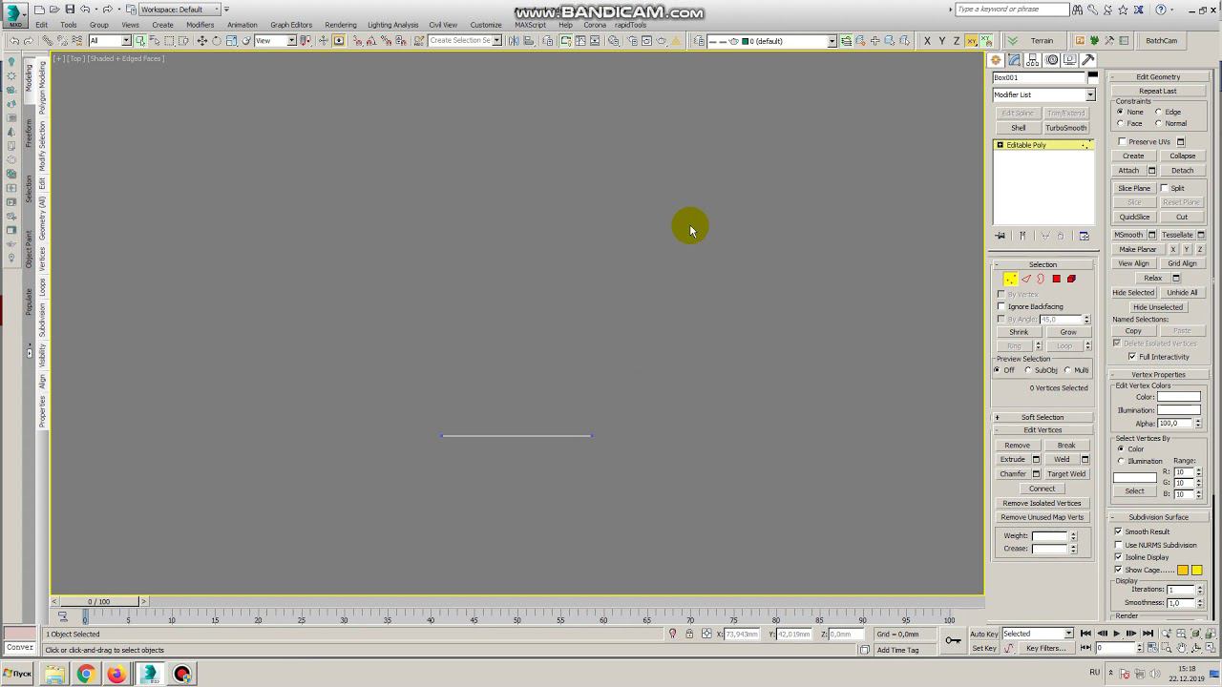Screen dimensions: 1222x687
Task: Collapse the Edit Vertices rollout
Action: pos(1043,429)
